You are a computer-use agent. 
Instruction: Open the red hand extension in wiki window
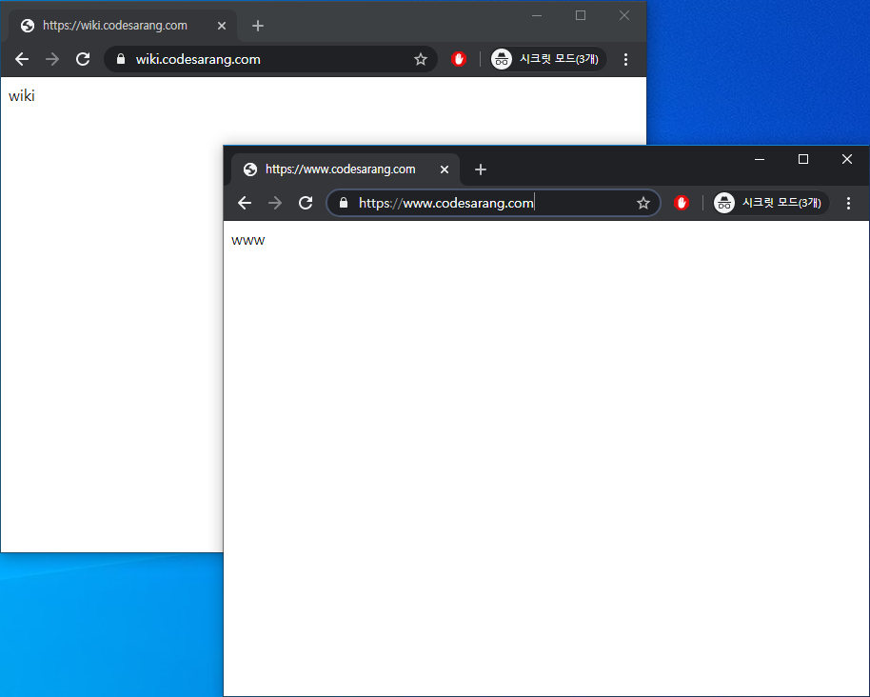[459, 59]
